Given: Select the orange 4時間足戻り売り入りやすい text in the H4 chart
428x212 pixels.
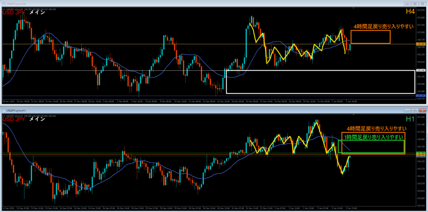Looking at the screenshot, I should [x=384, y=26].
